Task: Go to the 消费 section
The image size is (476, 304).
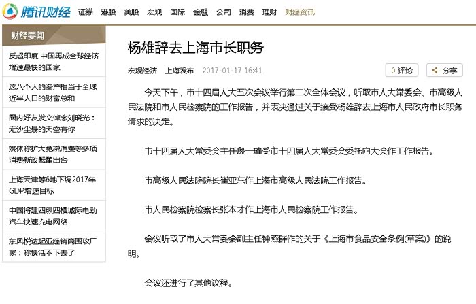Action: [247, 12]
